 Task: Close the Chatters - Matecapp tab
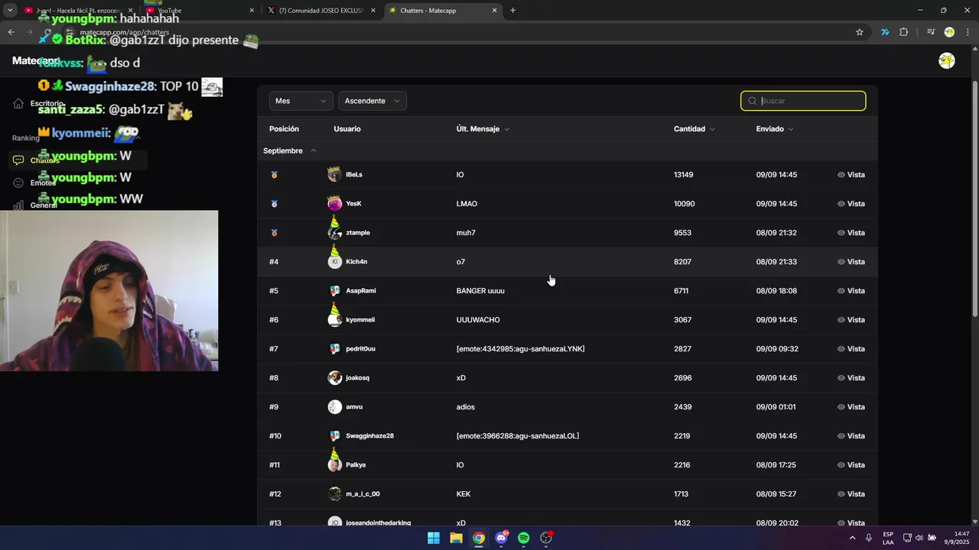coord(494,11)
